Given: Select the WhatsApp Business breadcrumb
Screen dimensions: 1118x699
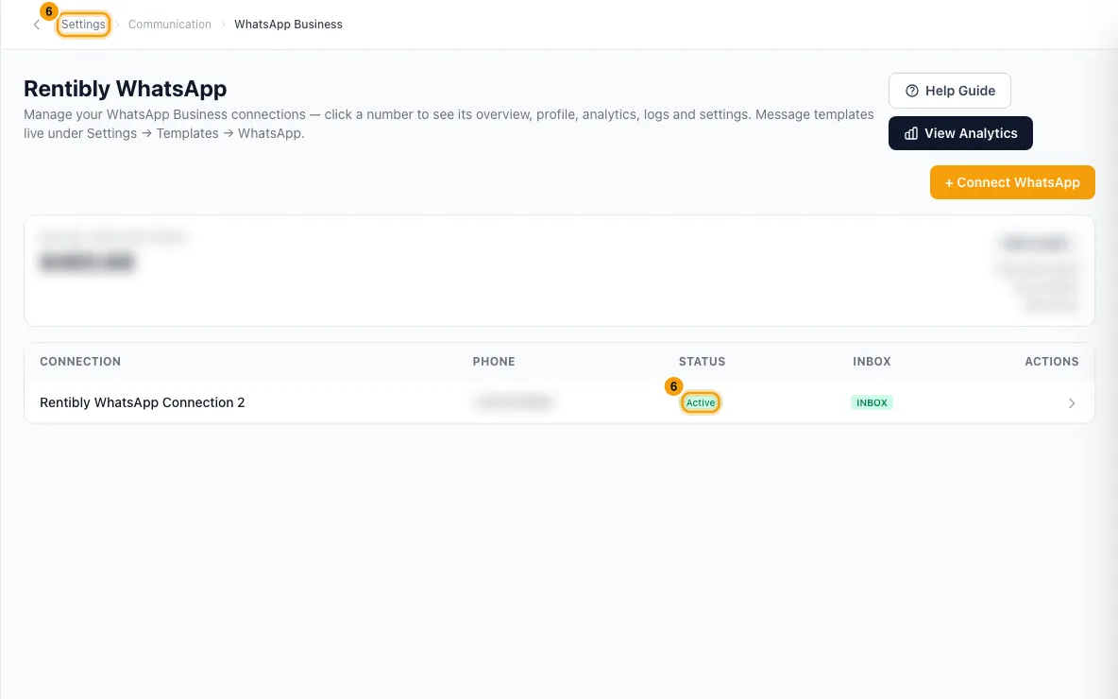Looking at the screenshot, I should (x=288, y=25).
